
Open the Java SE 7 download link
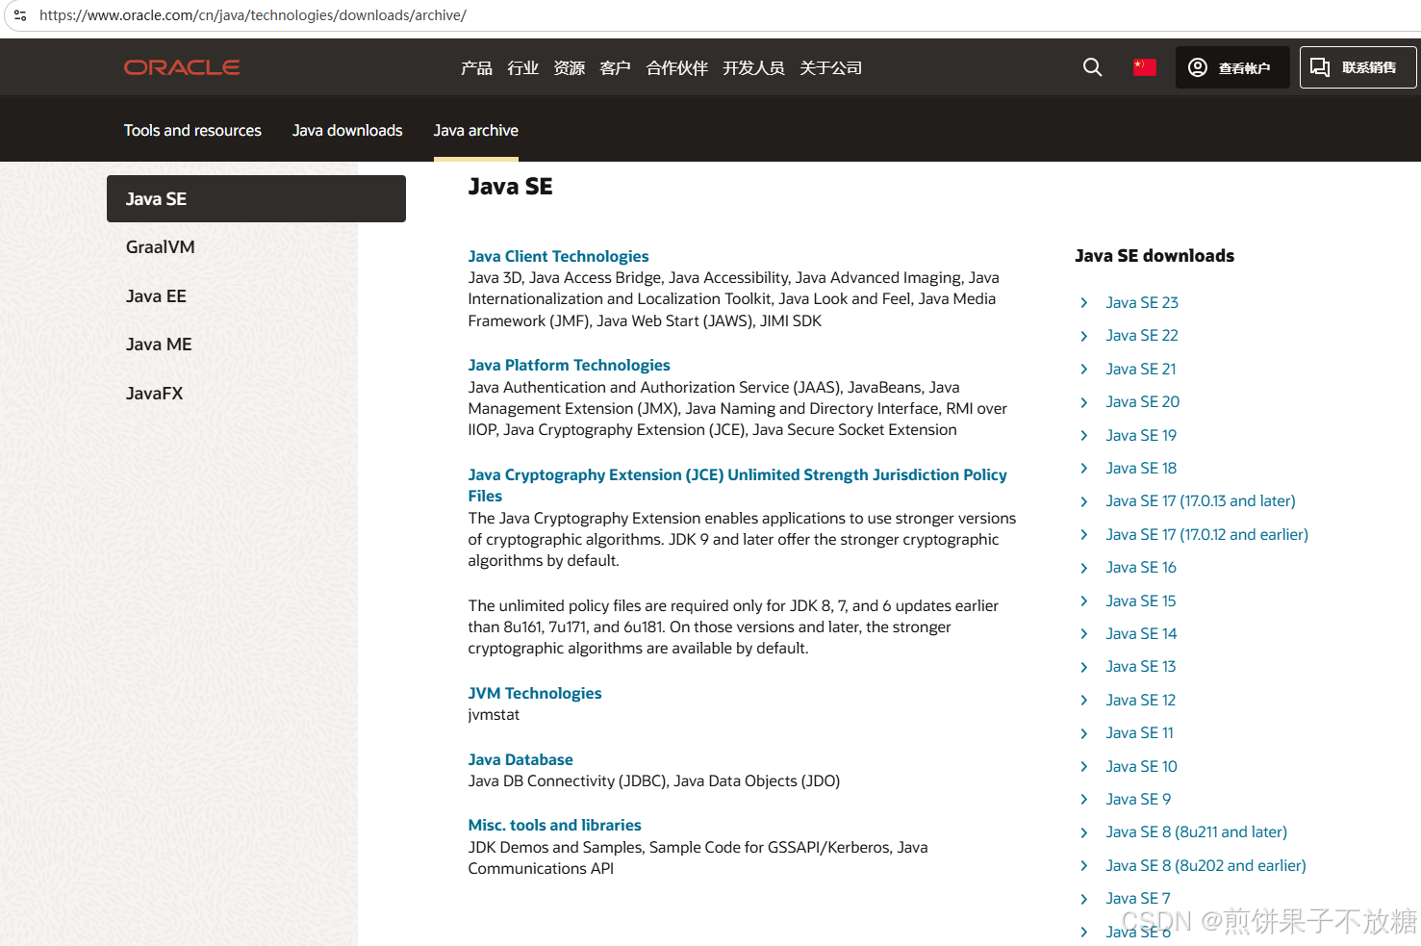point(1137,898)
